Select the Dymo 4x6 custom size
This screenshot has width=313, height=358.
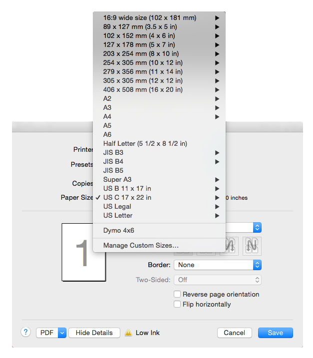click(159, 230)
